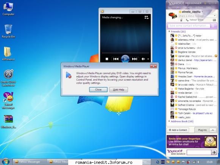Click the volume icon in system tray
This screenshot has height=165, width=220.
(199, 162)
